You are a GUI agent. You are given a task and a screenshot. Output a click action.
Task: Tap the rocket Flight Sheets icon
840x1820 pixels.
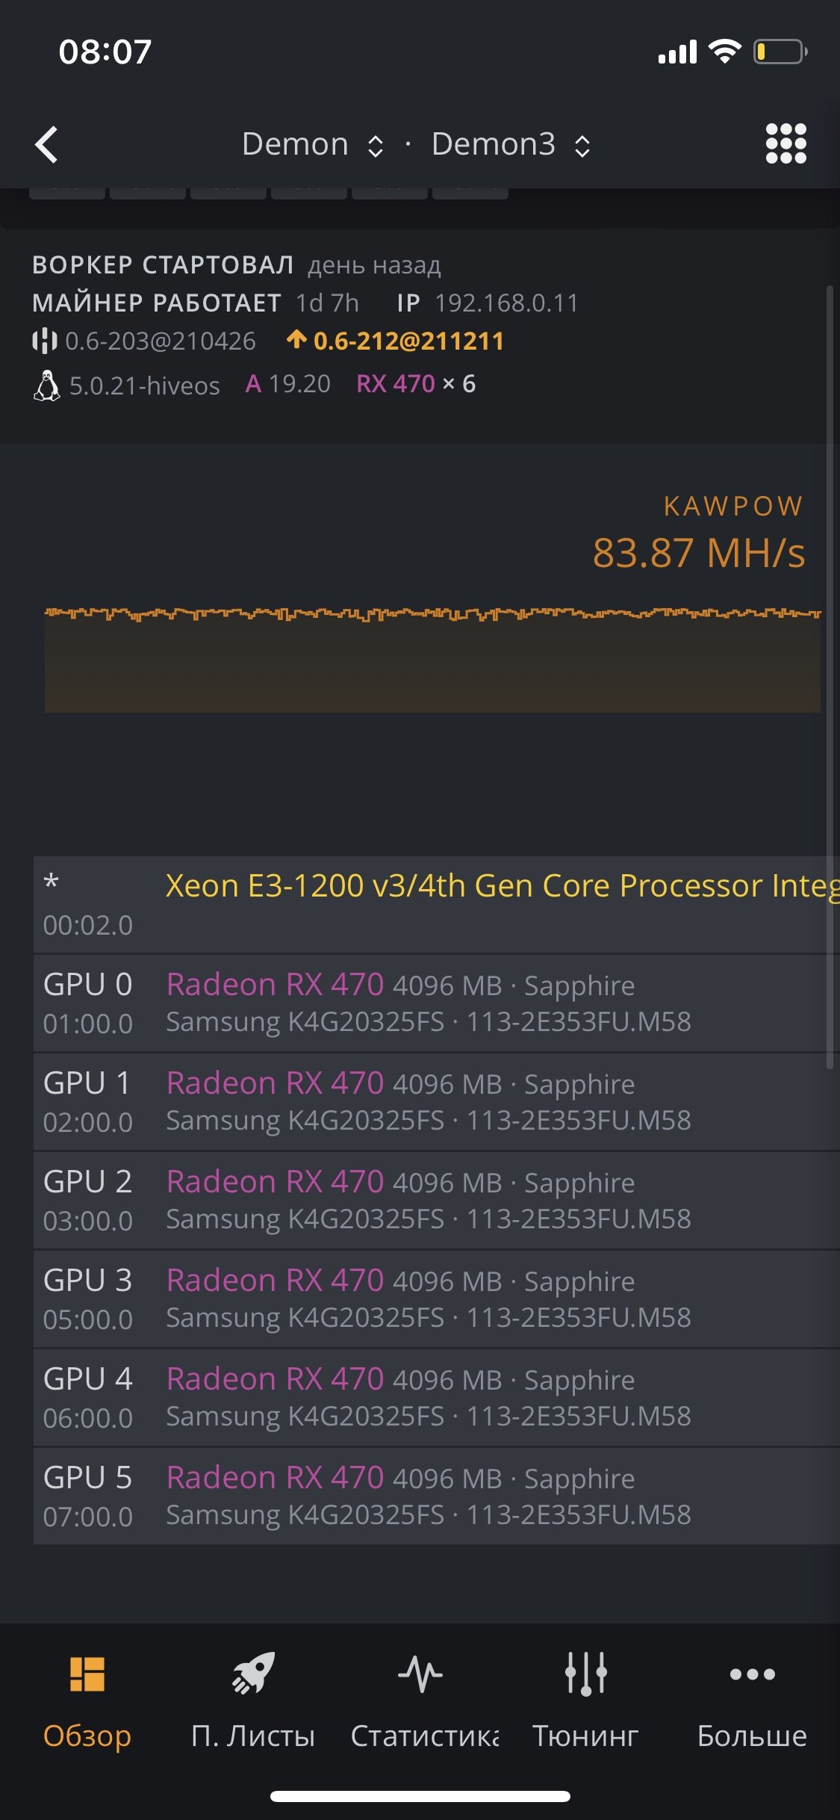[x=253, y=1674]
